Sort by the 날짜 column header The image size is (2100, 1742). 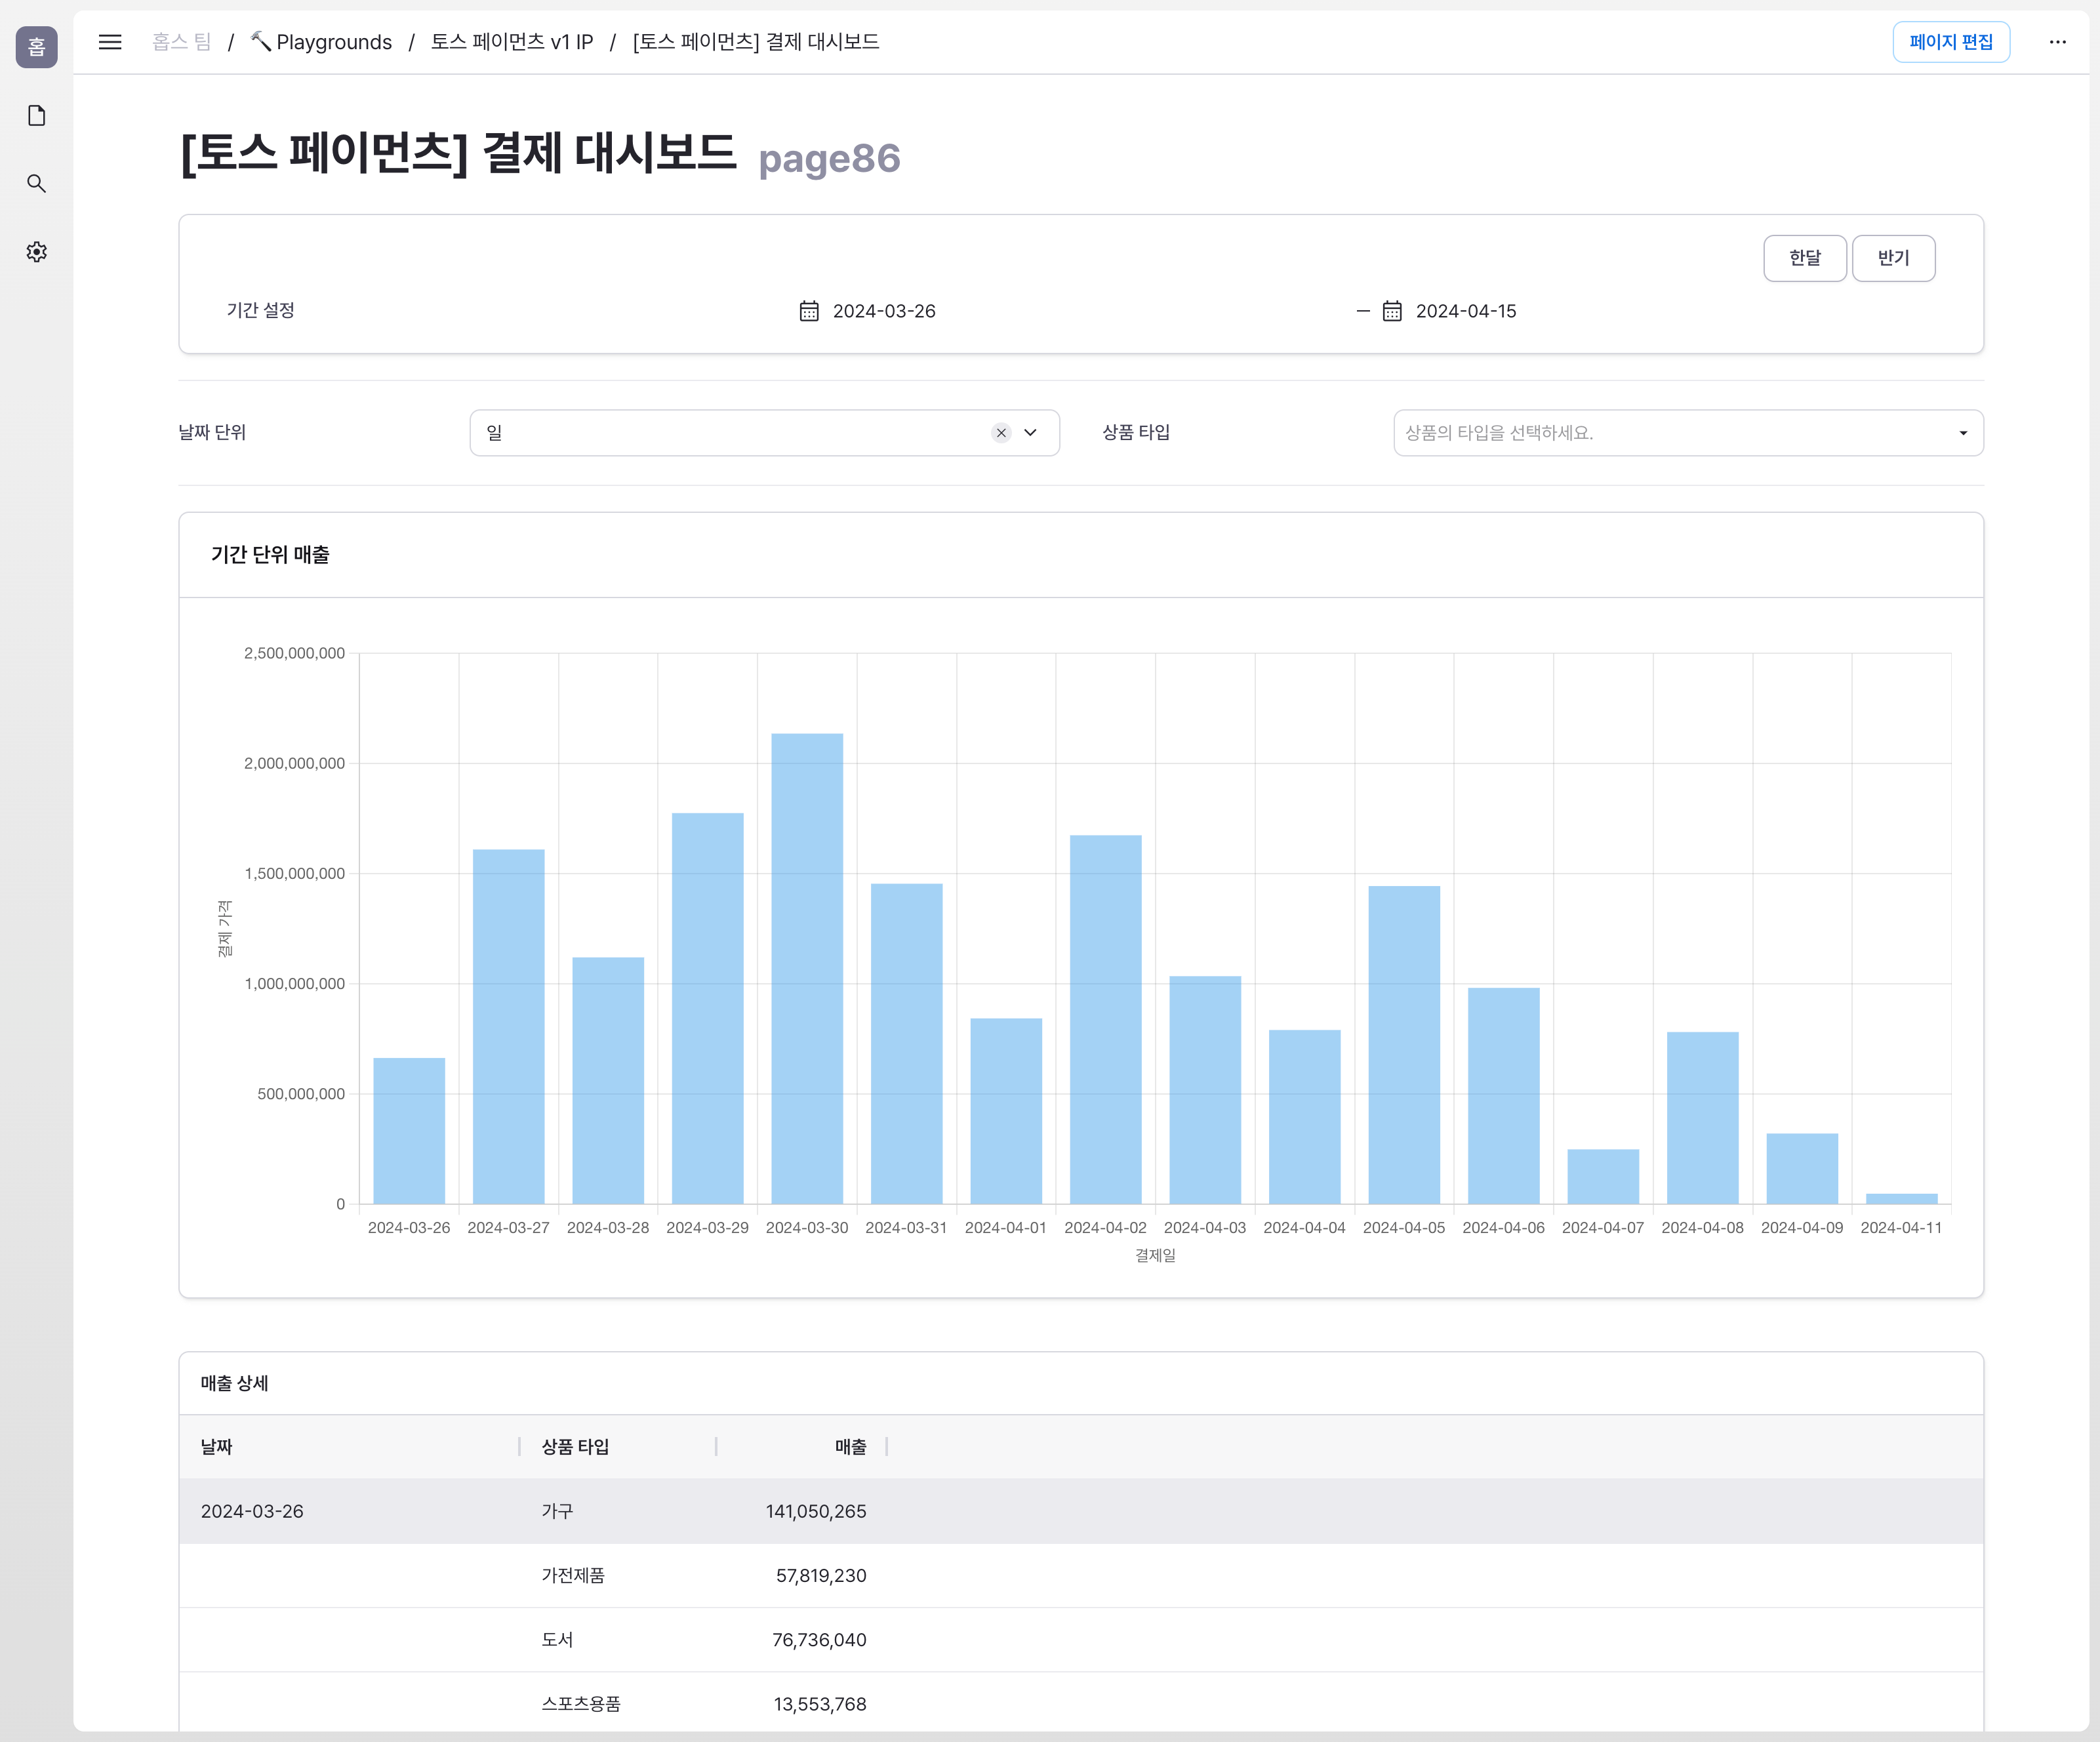(217, 1447)
